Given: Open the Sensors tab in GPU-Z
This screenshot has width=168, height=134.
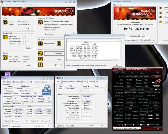Looking at the screenshot, I should (x=127, y=73).
